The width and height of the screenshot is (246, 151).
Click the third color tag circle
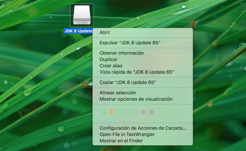119,112
